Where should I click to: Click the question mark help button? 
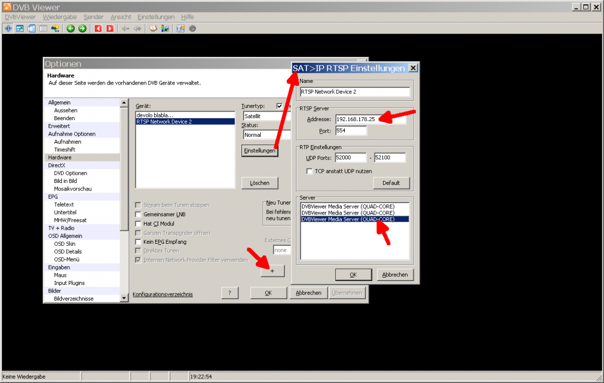[230, 293]
